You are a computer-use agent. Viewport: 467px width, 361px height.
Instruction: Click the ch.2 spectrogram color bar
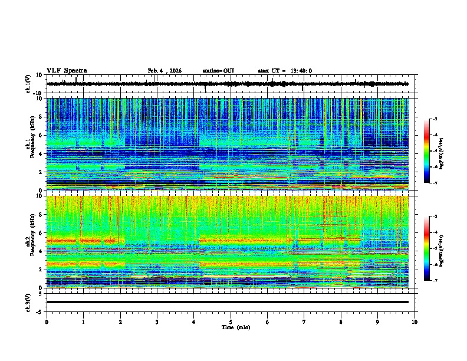click(x=427, y=248)
